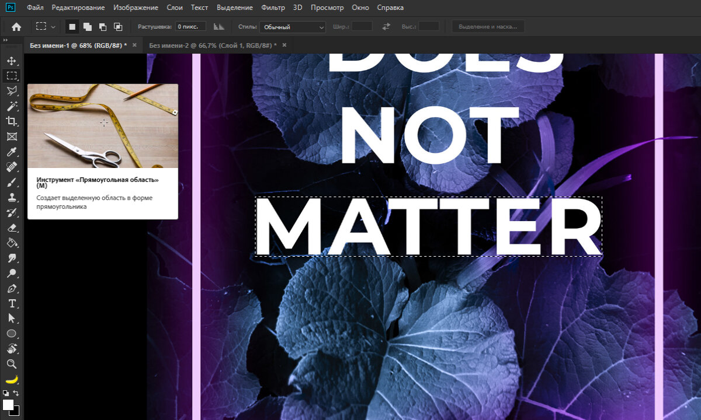Image resolution: width=701 pixels, height=420 pixels.
Task: Enable Subtract from selection mode
Action: (x=103, y=27)
